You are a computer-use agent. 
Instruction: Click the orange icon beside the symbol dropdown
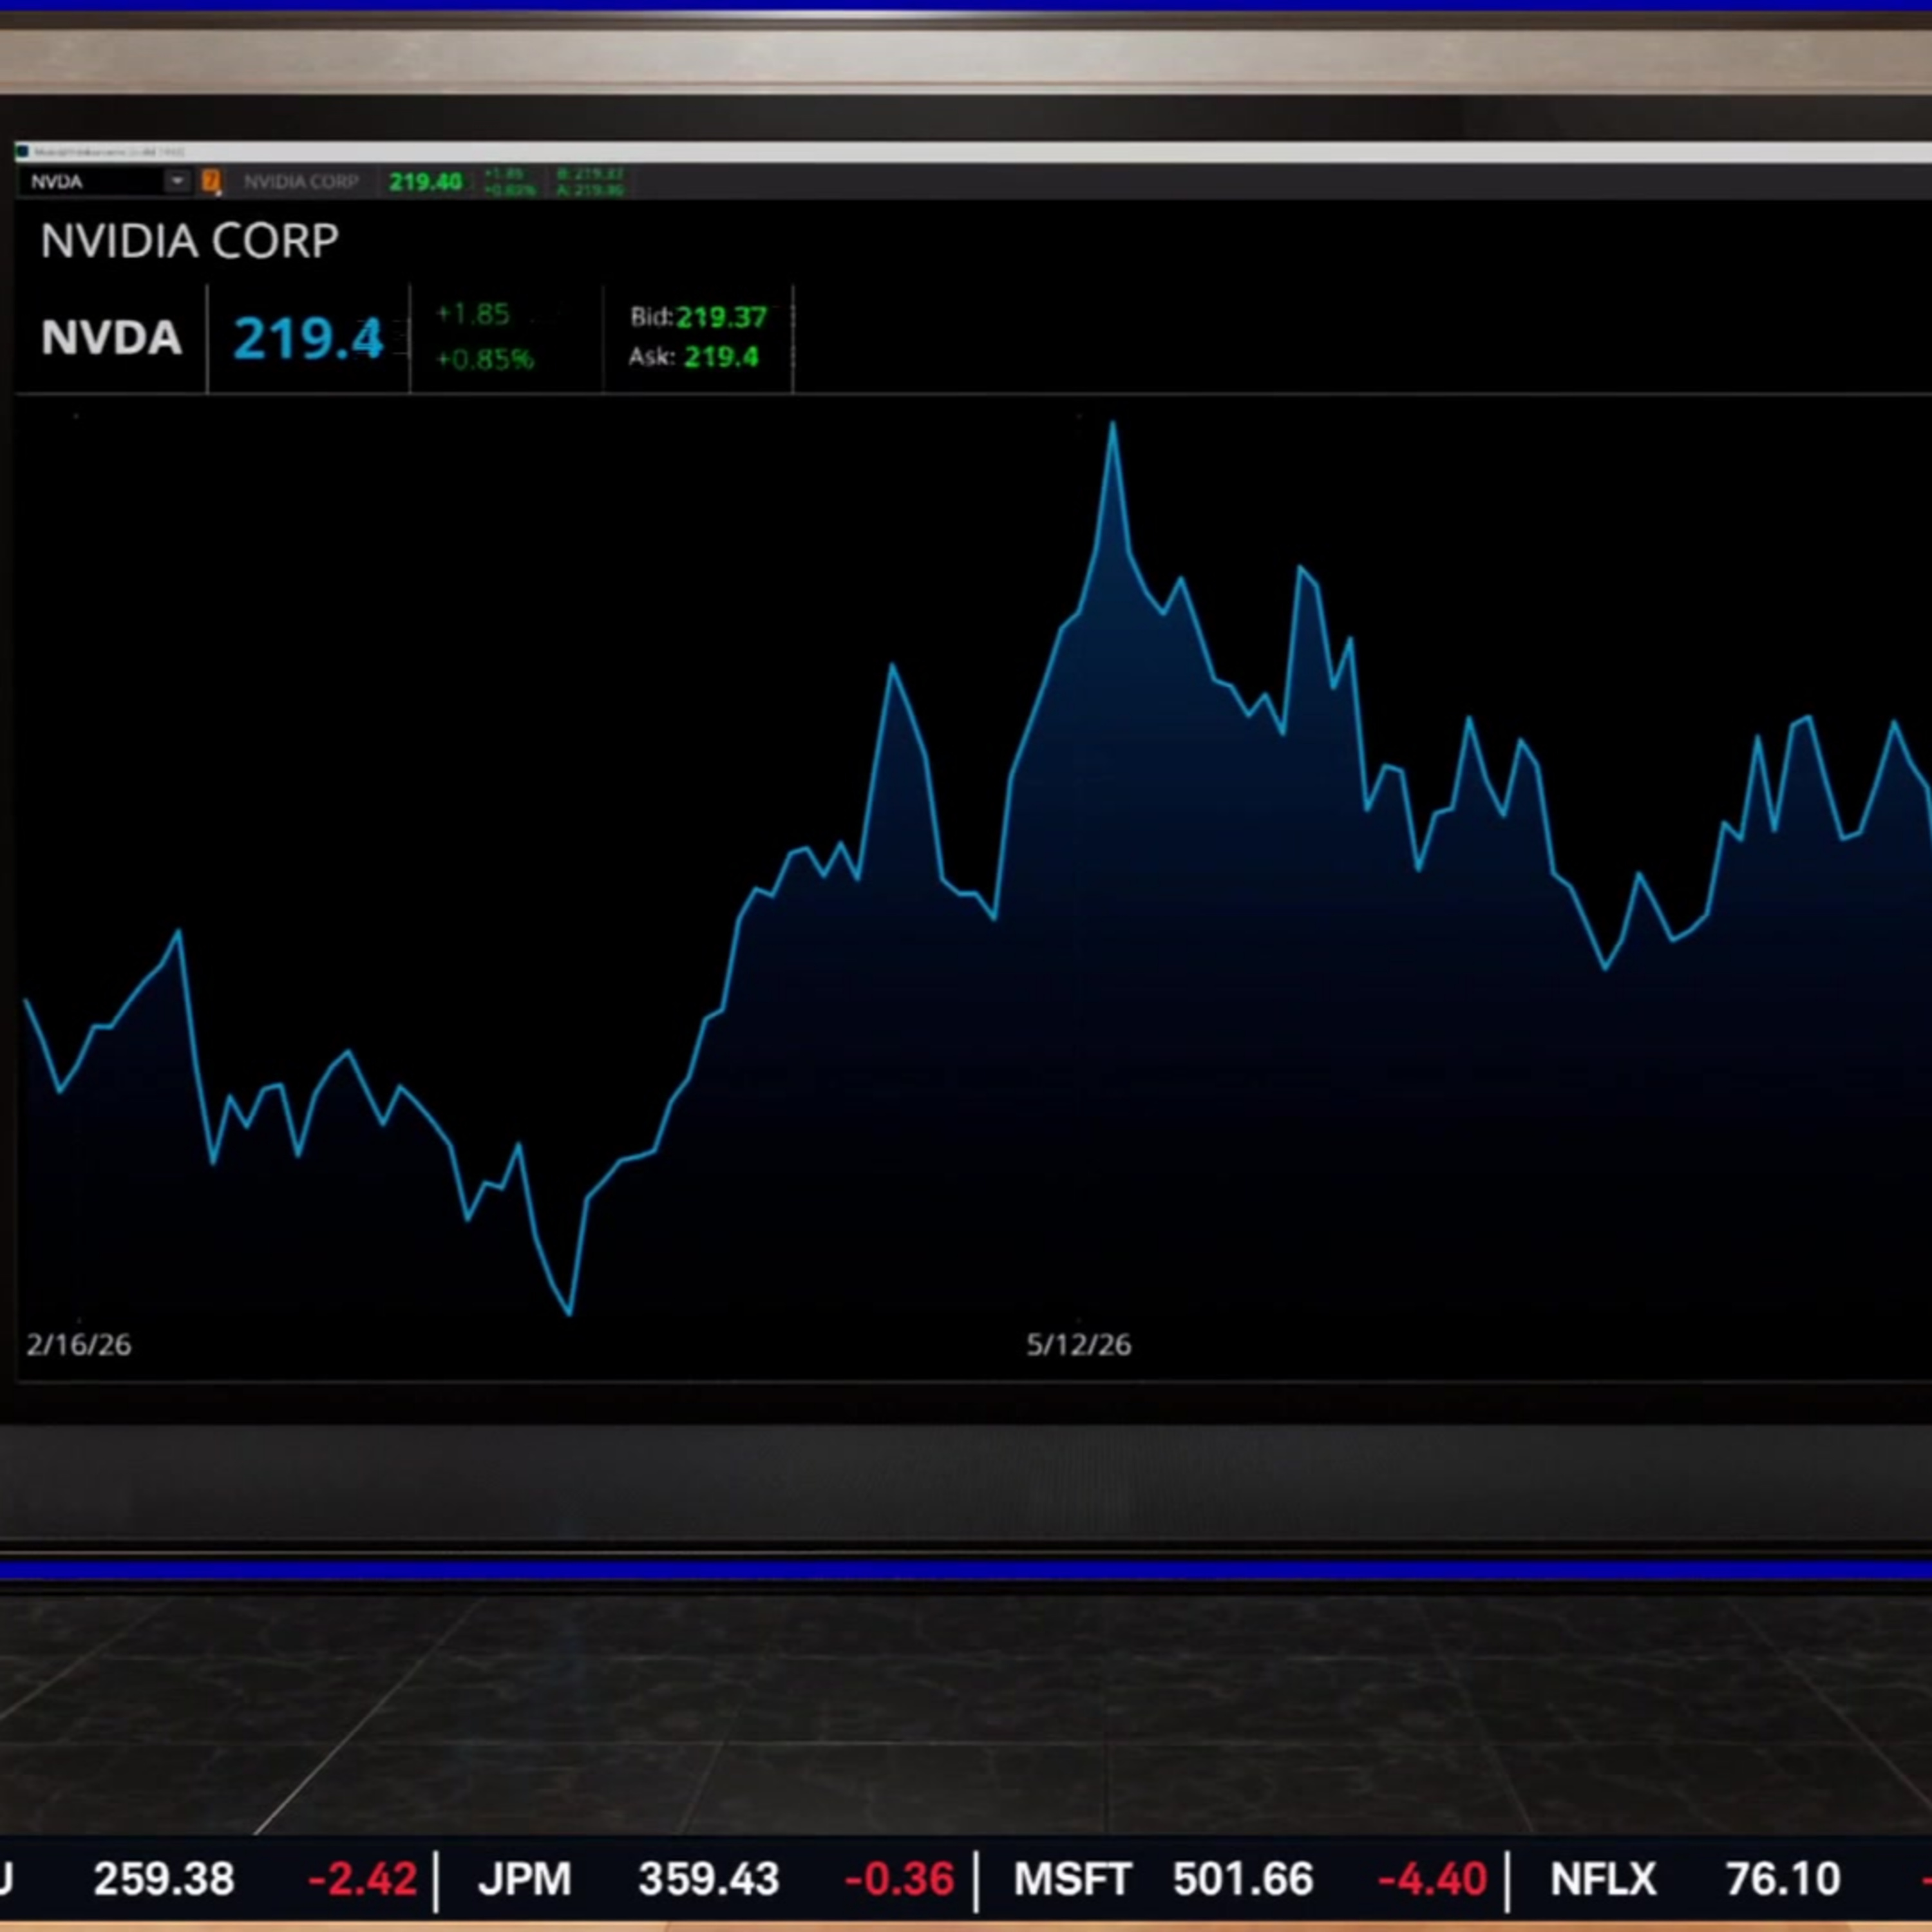pyautogui.click(x=211, y=181)
